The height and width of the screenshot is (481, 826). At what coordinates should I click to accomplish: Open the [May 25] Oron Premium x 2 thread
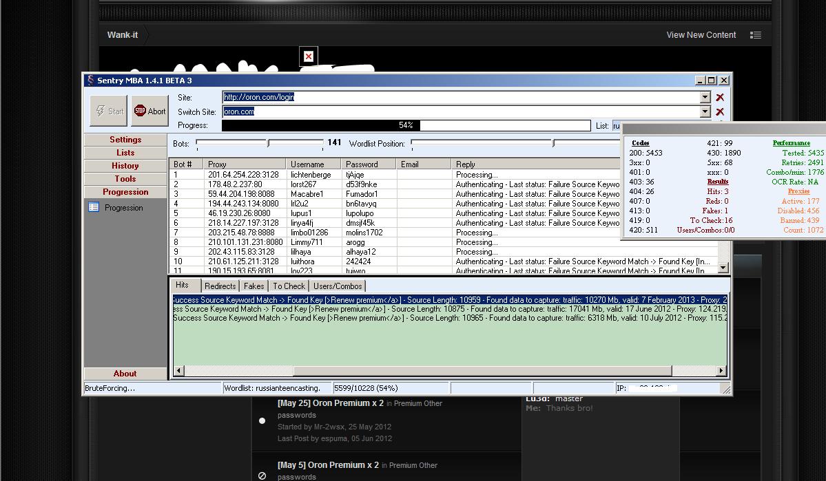(330, 403)
